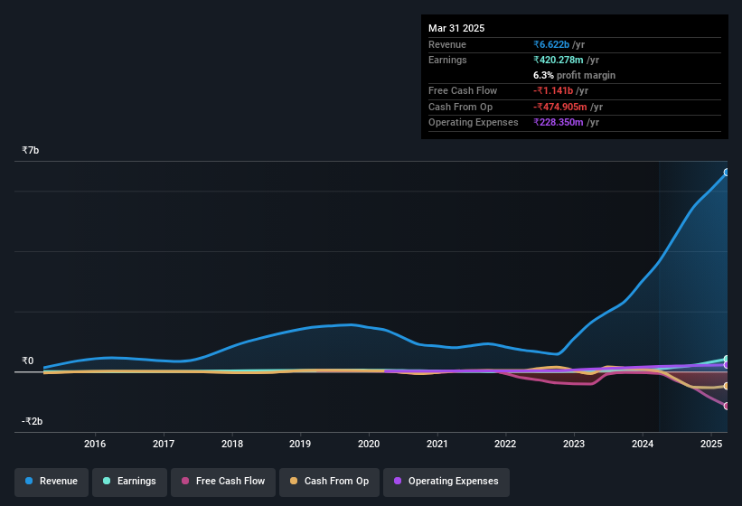Viewport: 742px width, 506px height.
Task: Click the Mar 31 2025 tooltip date
Action: (x=456, y=28)
